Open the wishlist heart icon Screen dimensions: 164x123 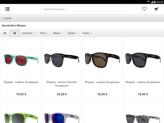[x=144, y=9]
